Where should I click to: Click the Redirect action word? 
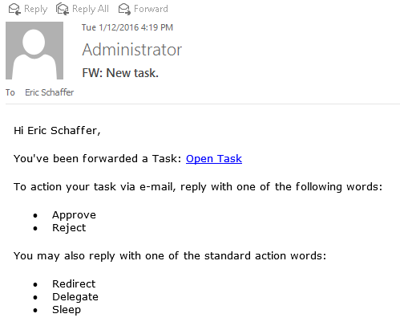click(74, 284)
